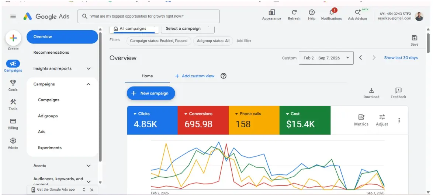Viewport: 433px width, 195px height.
Task: Change the Conversions metric dropdown
Action: click(198, 114)
